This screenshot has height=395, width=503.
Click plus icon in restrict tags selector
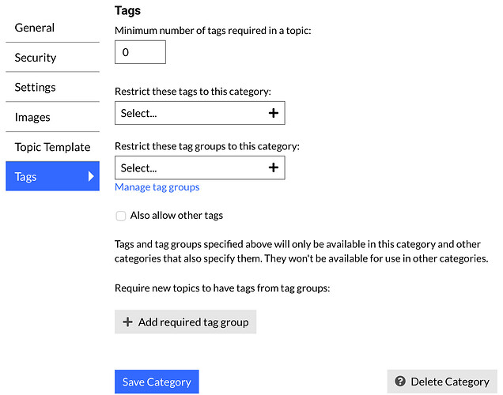coord(274,113)
